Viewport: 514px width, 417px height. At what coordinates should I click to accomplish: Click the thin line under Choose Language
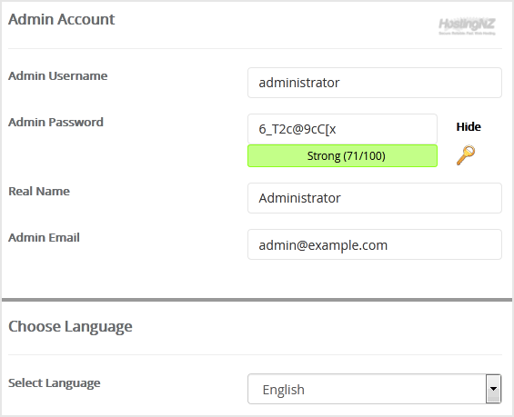[x=255, y=354]
